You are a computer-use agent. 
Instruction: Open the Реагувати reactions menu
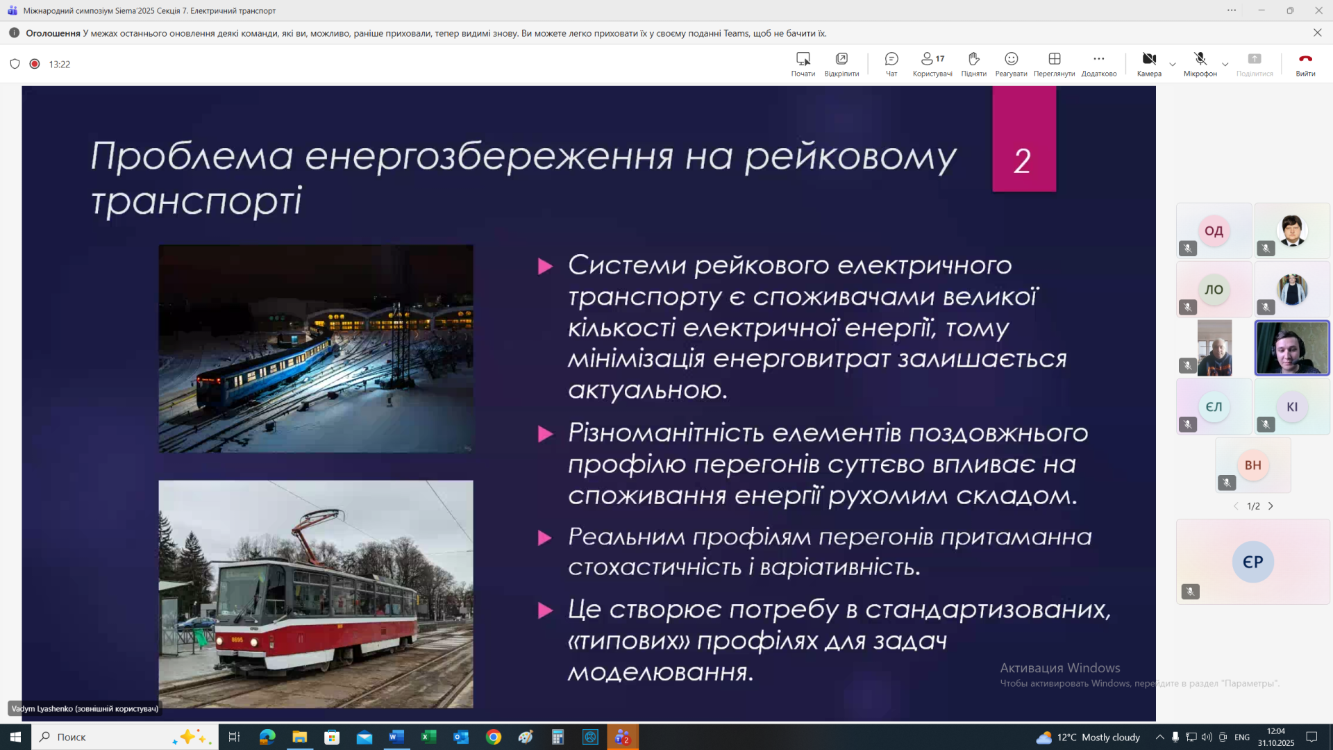(1011, 63)
